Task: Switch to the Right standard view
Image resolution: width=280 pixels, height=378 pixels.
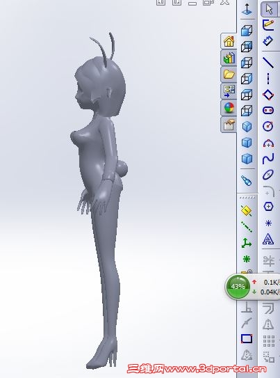Action: click(x=247, y=79)
